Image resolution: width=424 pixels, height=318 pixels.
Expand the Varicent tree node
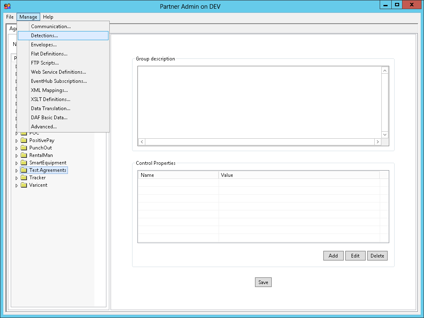(x=17, y=185)
